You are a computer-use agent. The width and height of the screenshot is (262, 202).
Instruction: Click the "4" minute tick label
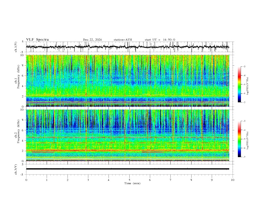(x=109, y=180)
